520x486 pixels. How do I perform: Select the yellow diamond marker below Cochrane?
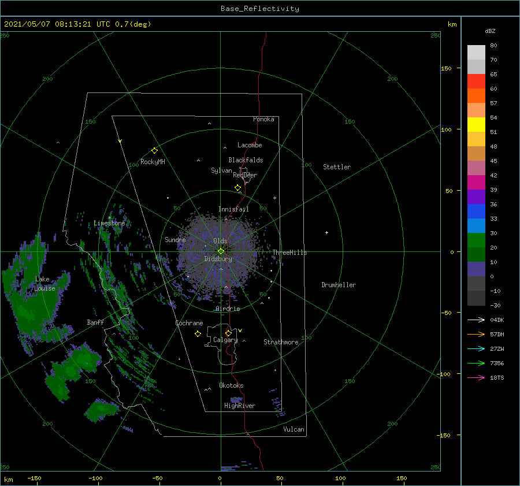(198, 334)
